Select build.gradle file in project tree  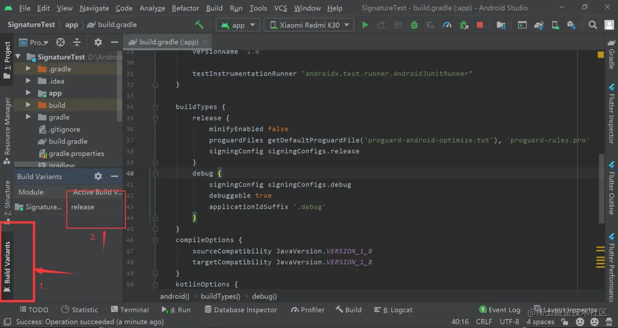coord(68,141)
